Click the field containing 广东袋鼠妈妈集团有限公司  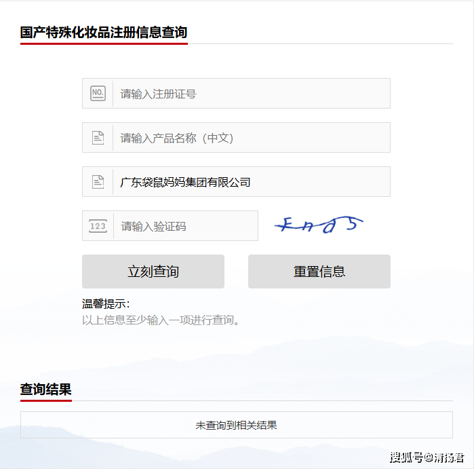(251, 182)
